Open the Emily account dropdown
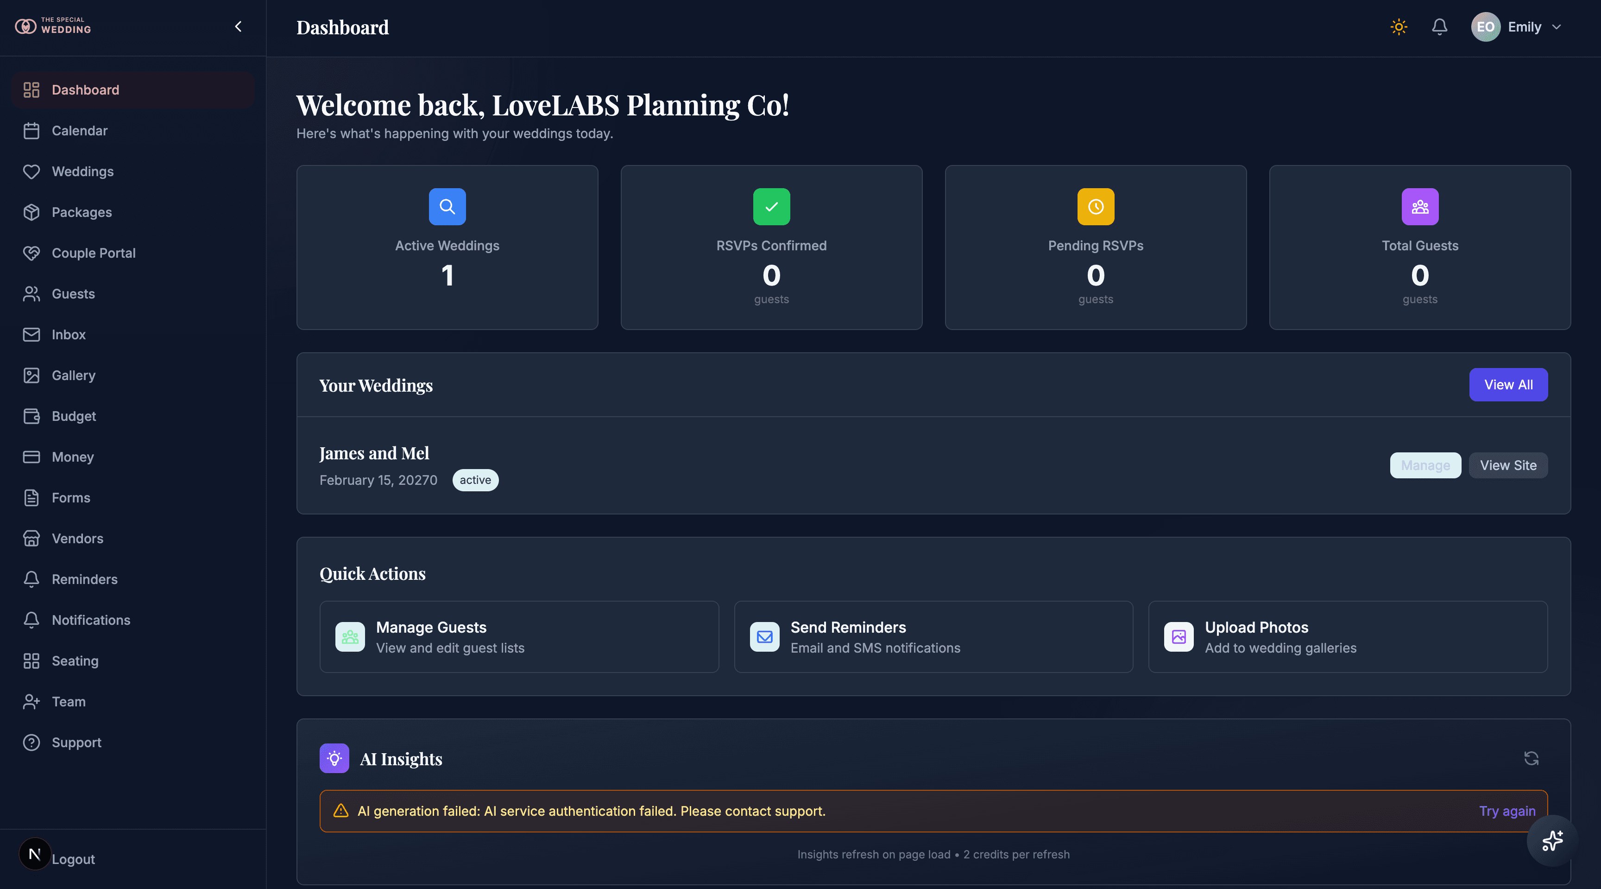Viewport: 1601px width, 889px height. 1518,27
